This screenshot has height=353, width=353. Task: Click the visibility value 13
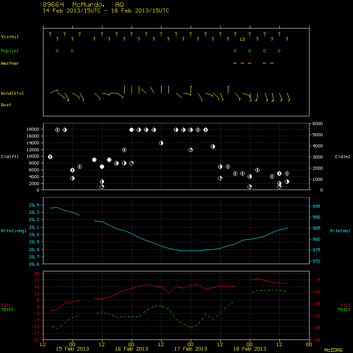pos(242,39)
